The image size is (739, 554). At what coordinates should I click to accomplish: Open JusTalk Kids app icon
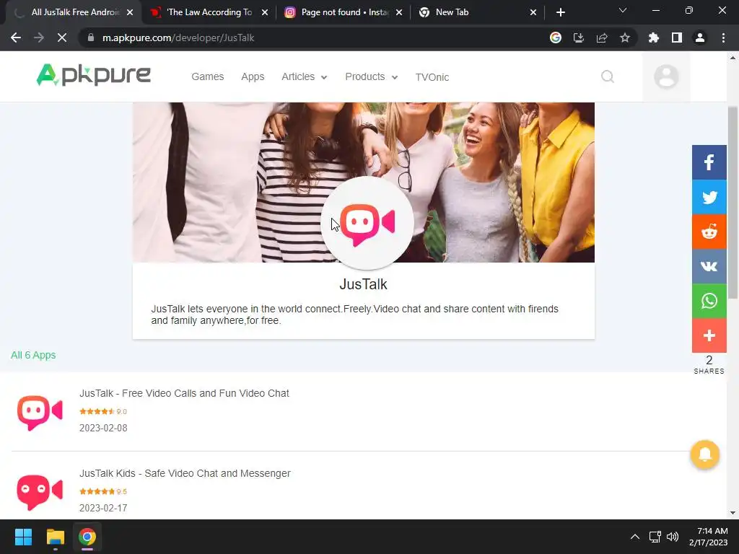pos(40,491)
